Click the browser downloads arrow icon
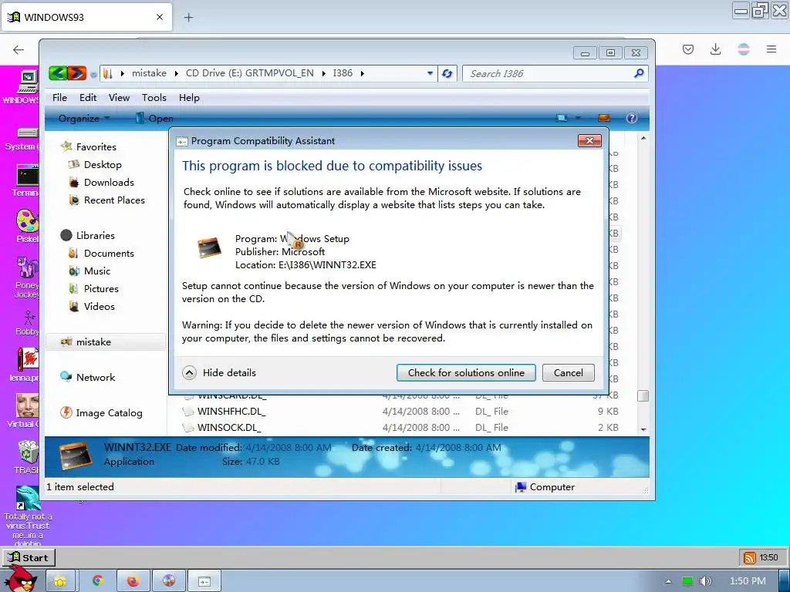The height and width of the screenshot is (592, 790). pyautogui.click(x=715, y=49)
